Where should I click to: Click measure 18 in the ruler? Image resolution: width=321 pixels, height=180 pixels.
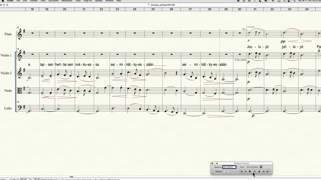coord(32,9)
